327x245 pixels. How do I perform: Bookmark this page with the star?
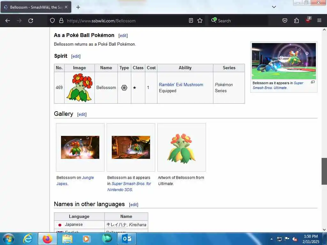click(x=200, y=20)
